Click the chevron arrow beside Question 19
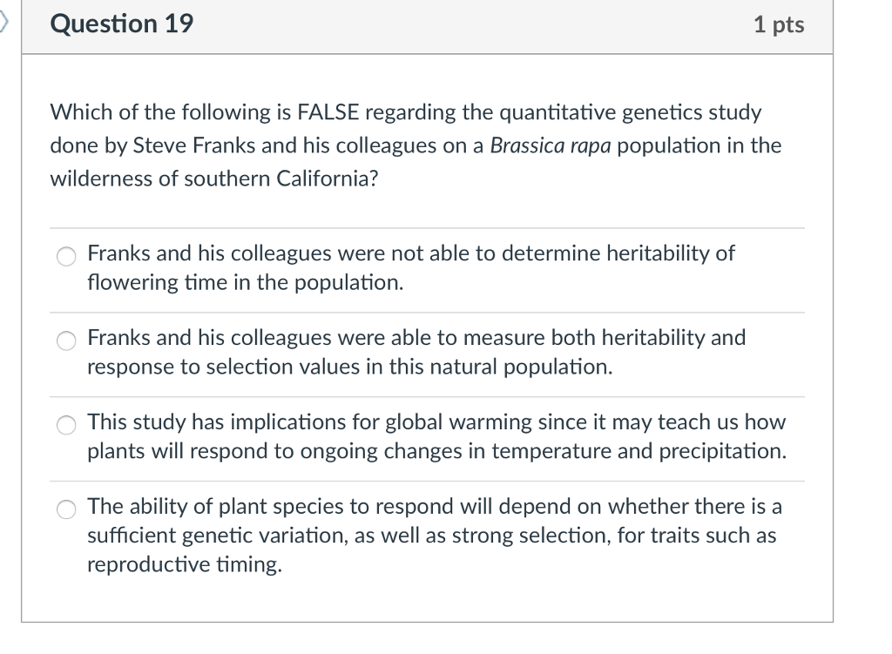Image resolution: width=892 pixels, height=654 pixels. [4, 22]
